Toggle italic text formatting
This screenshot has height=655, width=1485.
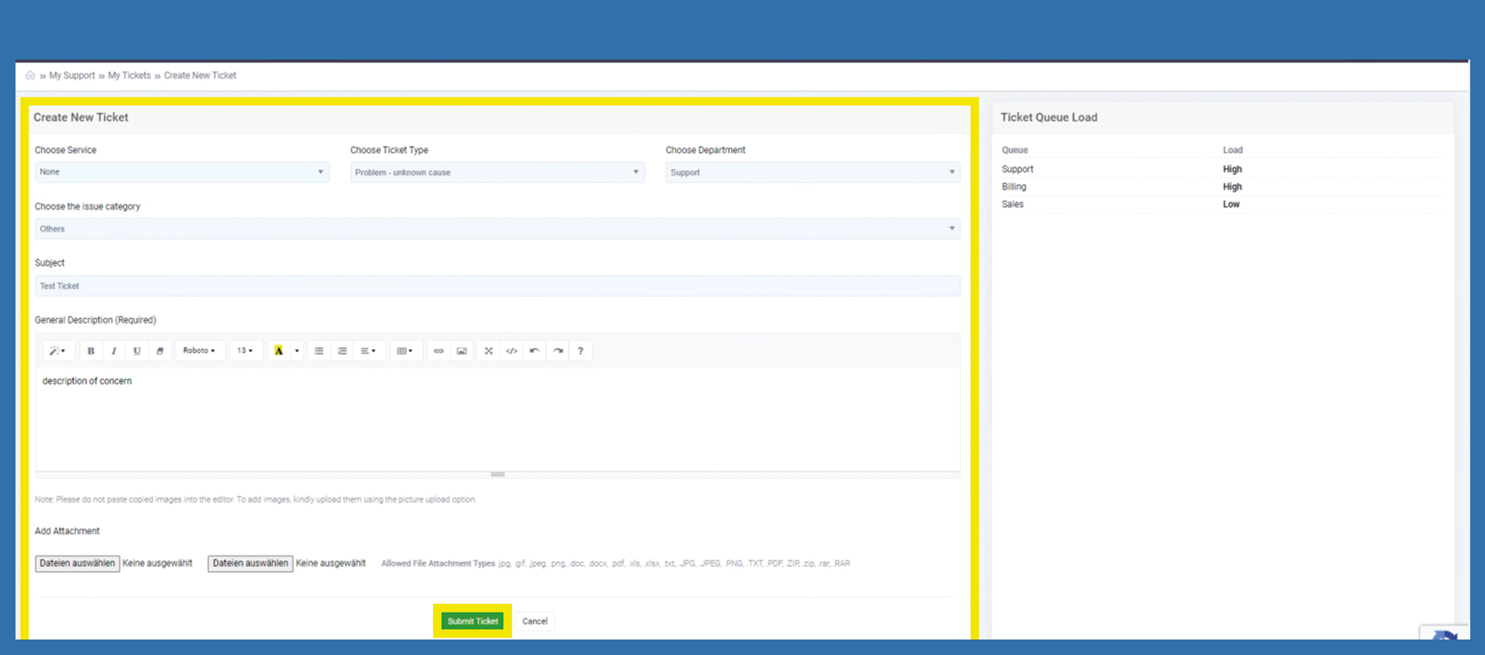pyautogui.click(x=114, y=351)
